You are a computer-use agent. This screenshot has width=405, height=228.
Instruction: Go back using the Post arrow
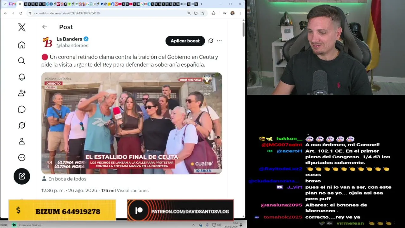[x=45, y=27]
